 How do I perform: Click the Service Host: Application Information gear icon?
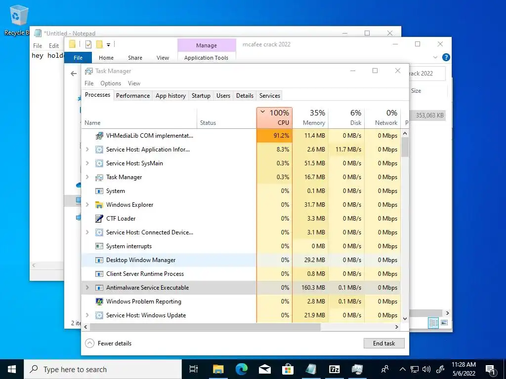click(x=99, y=150)
